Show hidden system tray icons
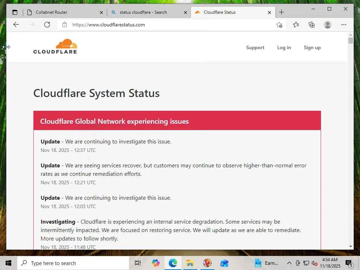This screenshot has height=270, width=360. pyautogui.click(x=289, y=263)
